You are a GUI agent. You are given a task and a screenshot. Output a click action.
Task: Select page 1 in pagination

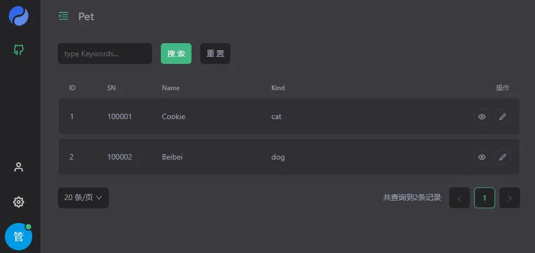pyautogui.click(x=485, y=198)
